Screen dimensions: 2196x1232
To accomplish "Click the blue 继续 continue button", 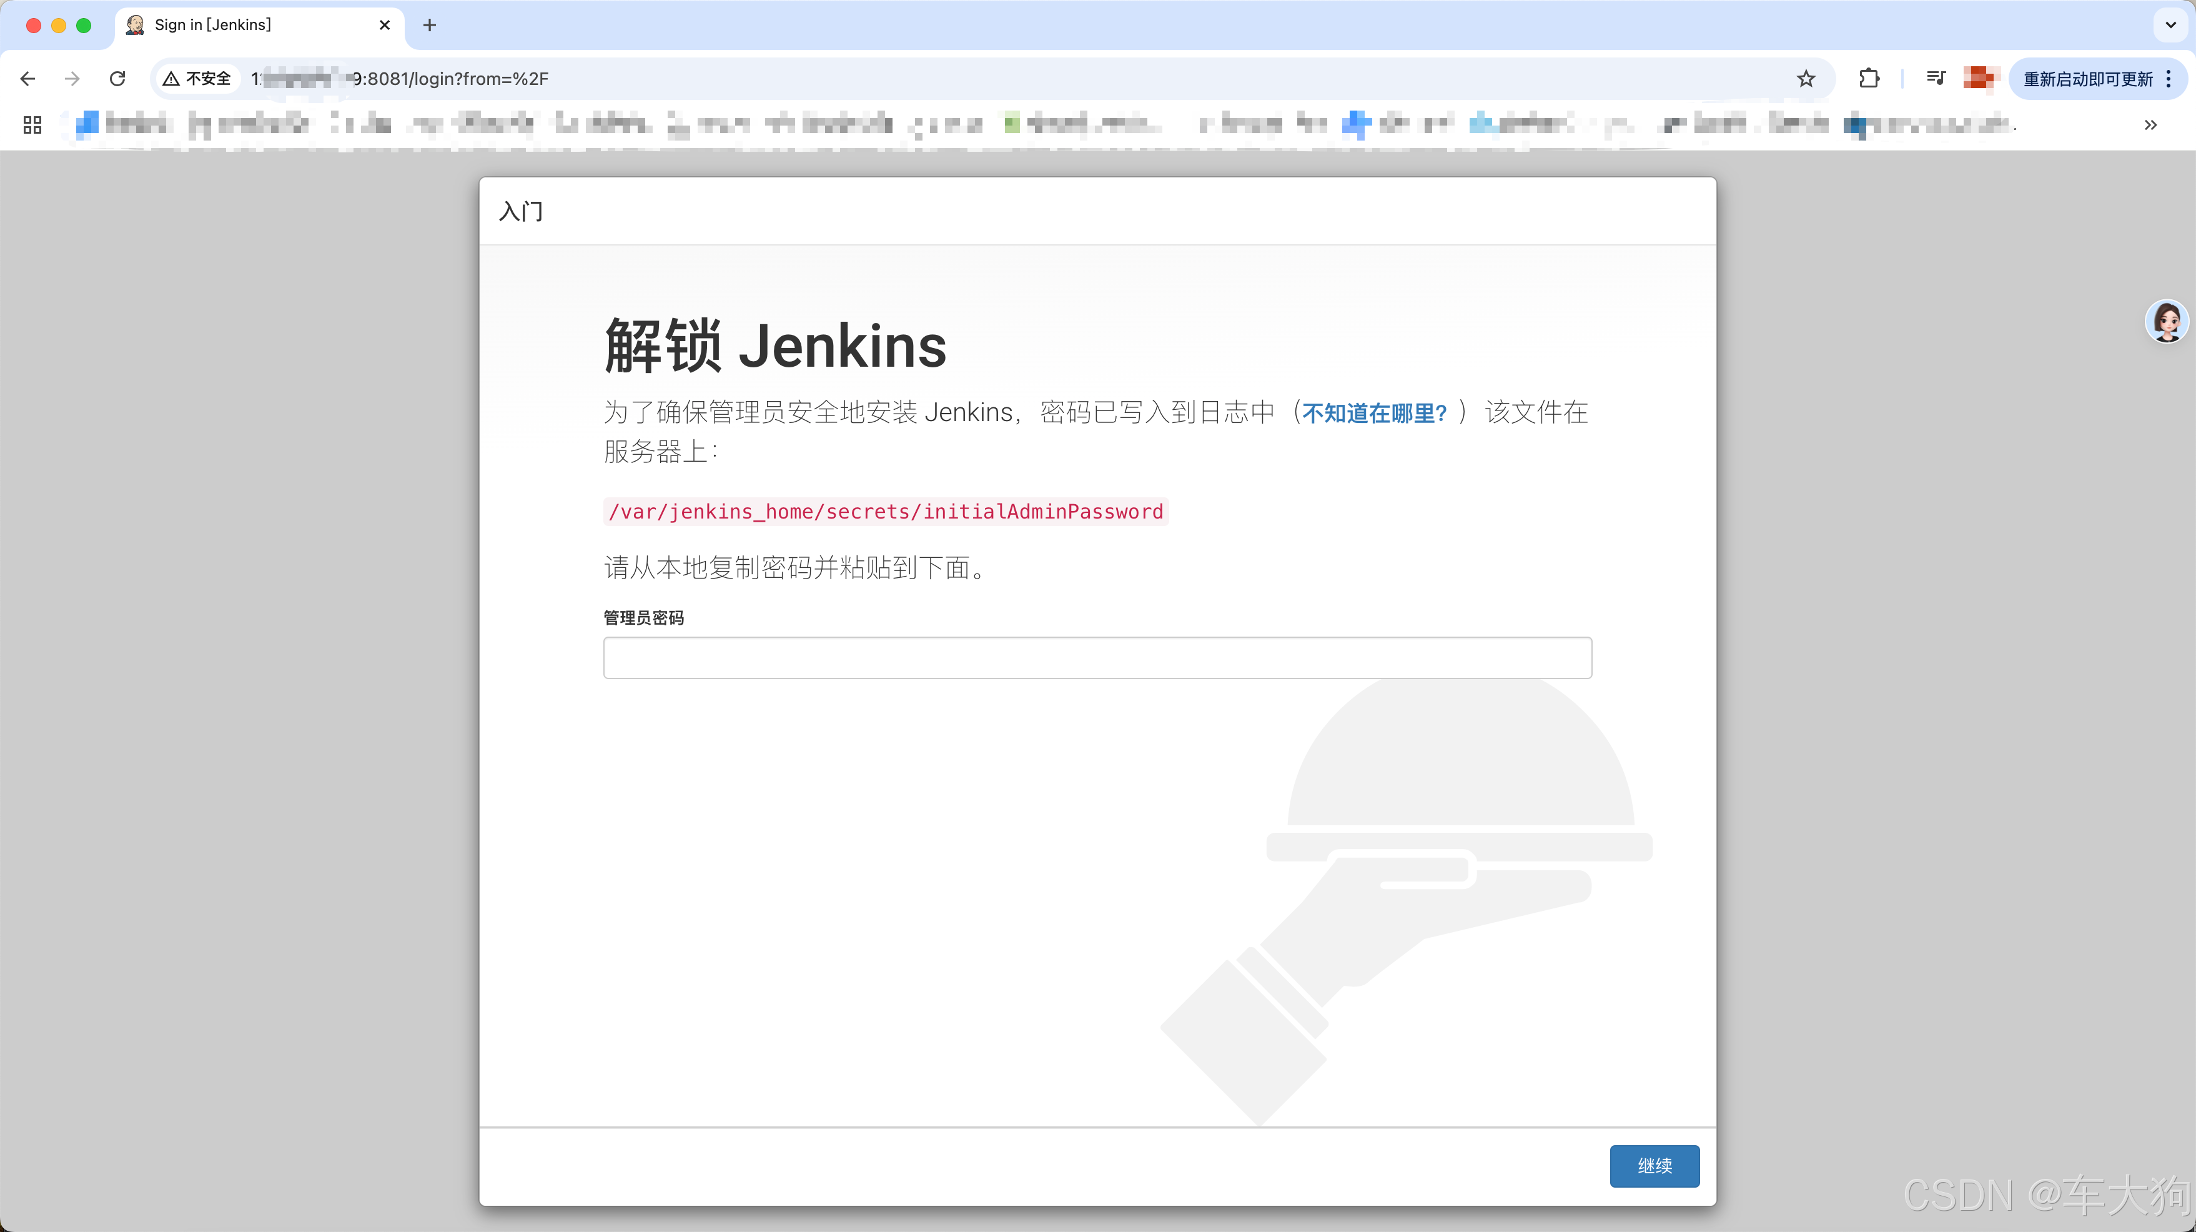I will [x=1654, y=1166].
